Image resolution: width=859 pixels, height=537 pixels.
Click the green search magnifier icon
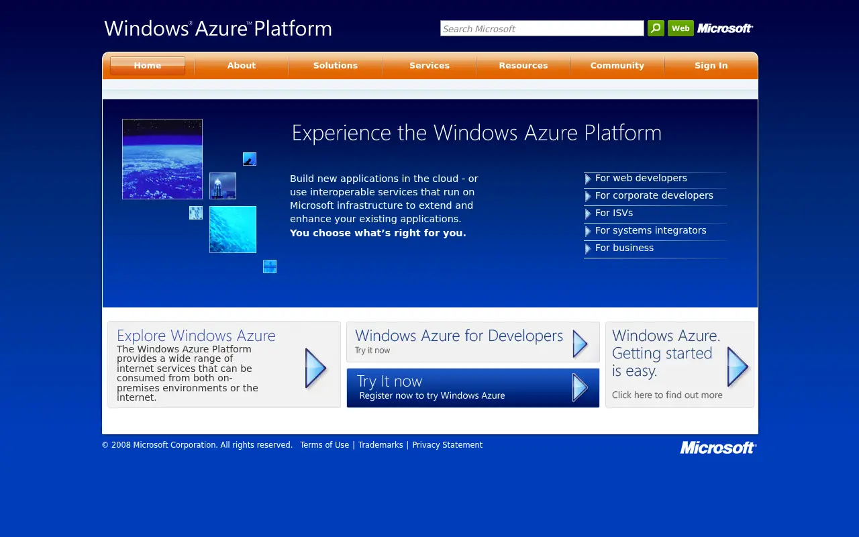coord(656,28)
